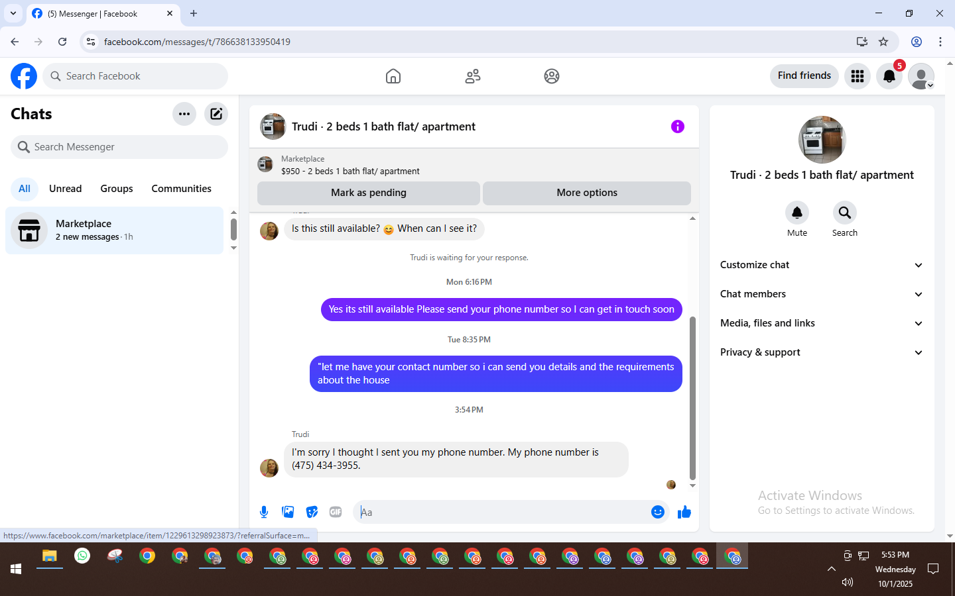
Task: Choose a sticker from sticker icon
Action: 312,512
